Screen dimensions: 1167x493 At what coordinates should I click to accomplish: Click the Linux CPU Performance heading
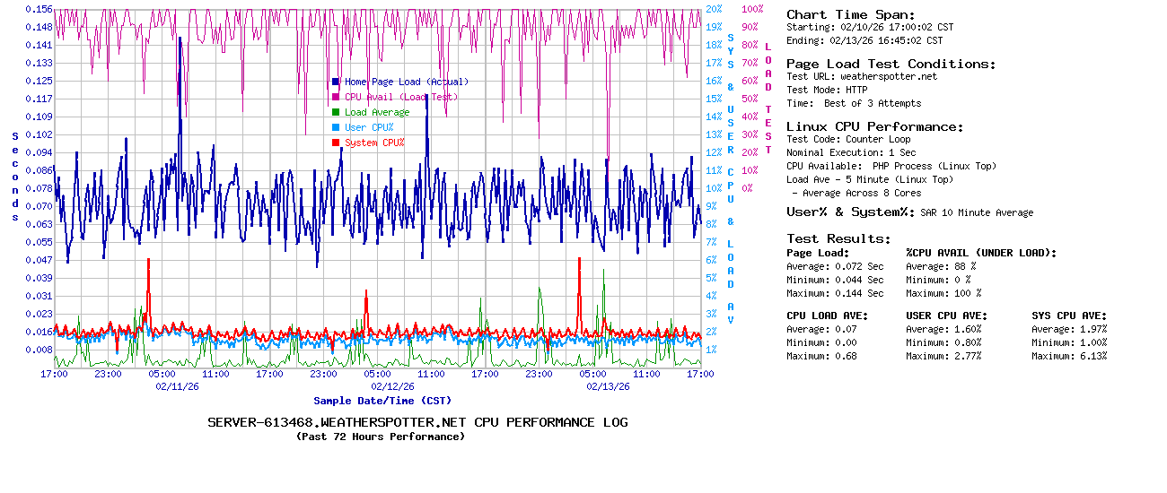pyautogui.click(x=874, y=126)
